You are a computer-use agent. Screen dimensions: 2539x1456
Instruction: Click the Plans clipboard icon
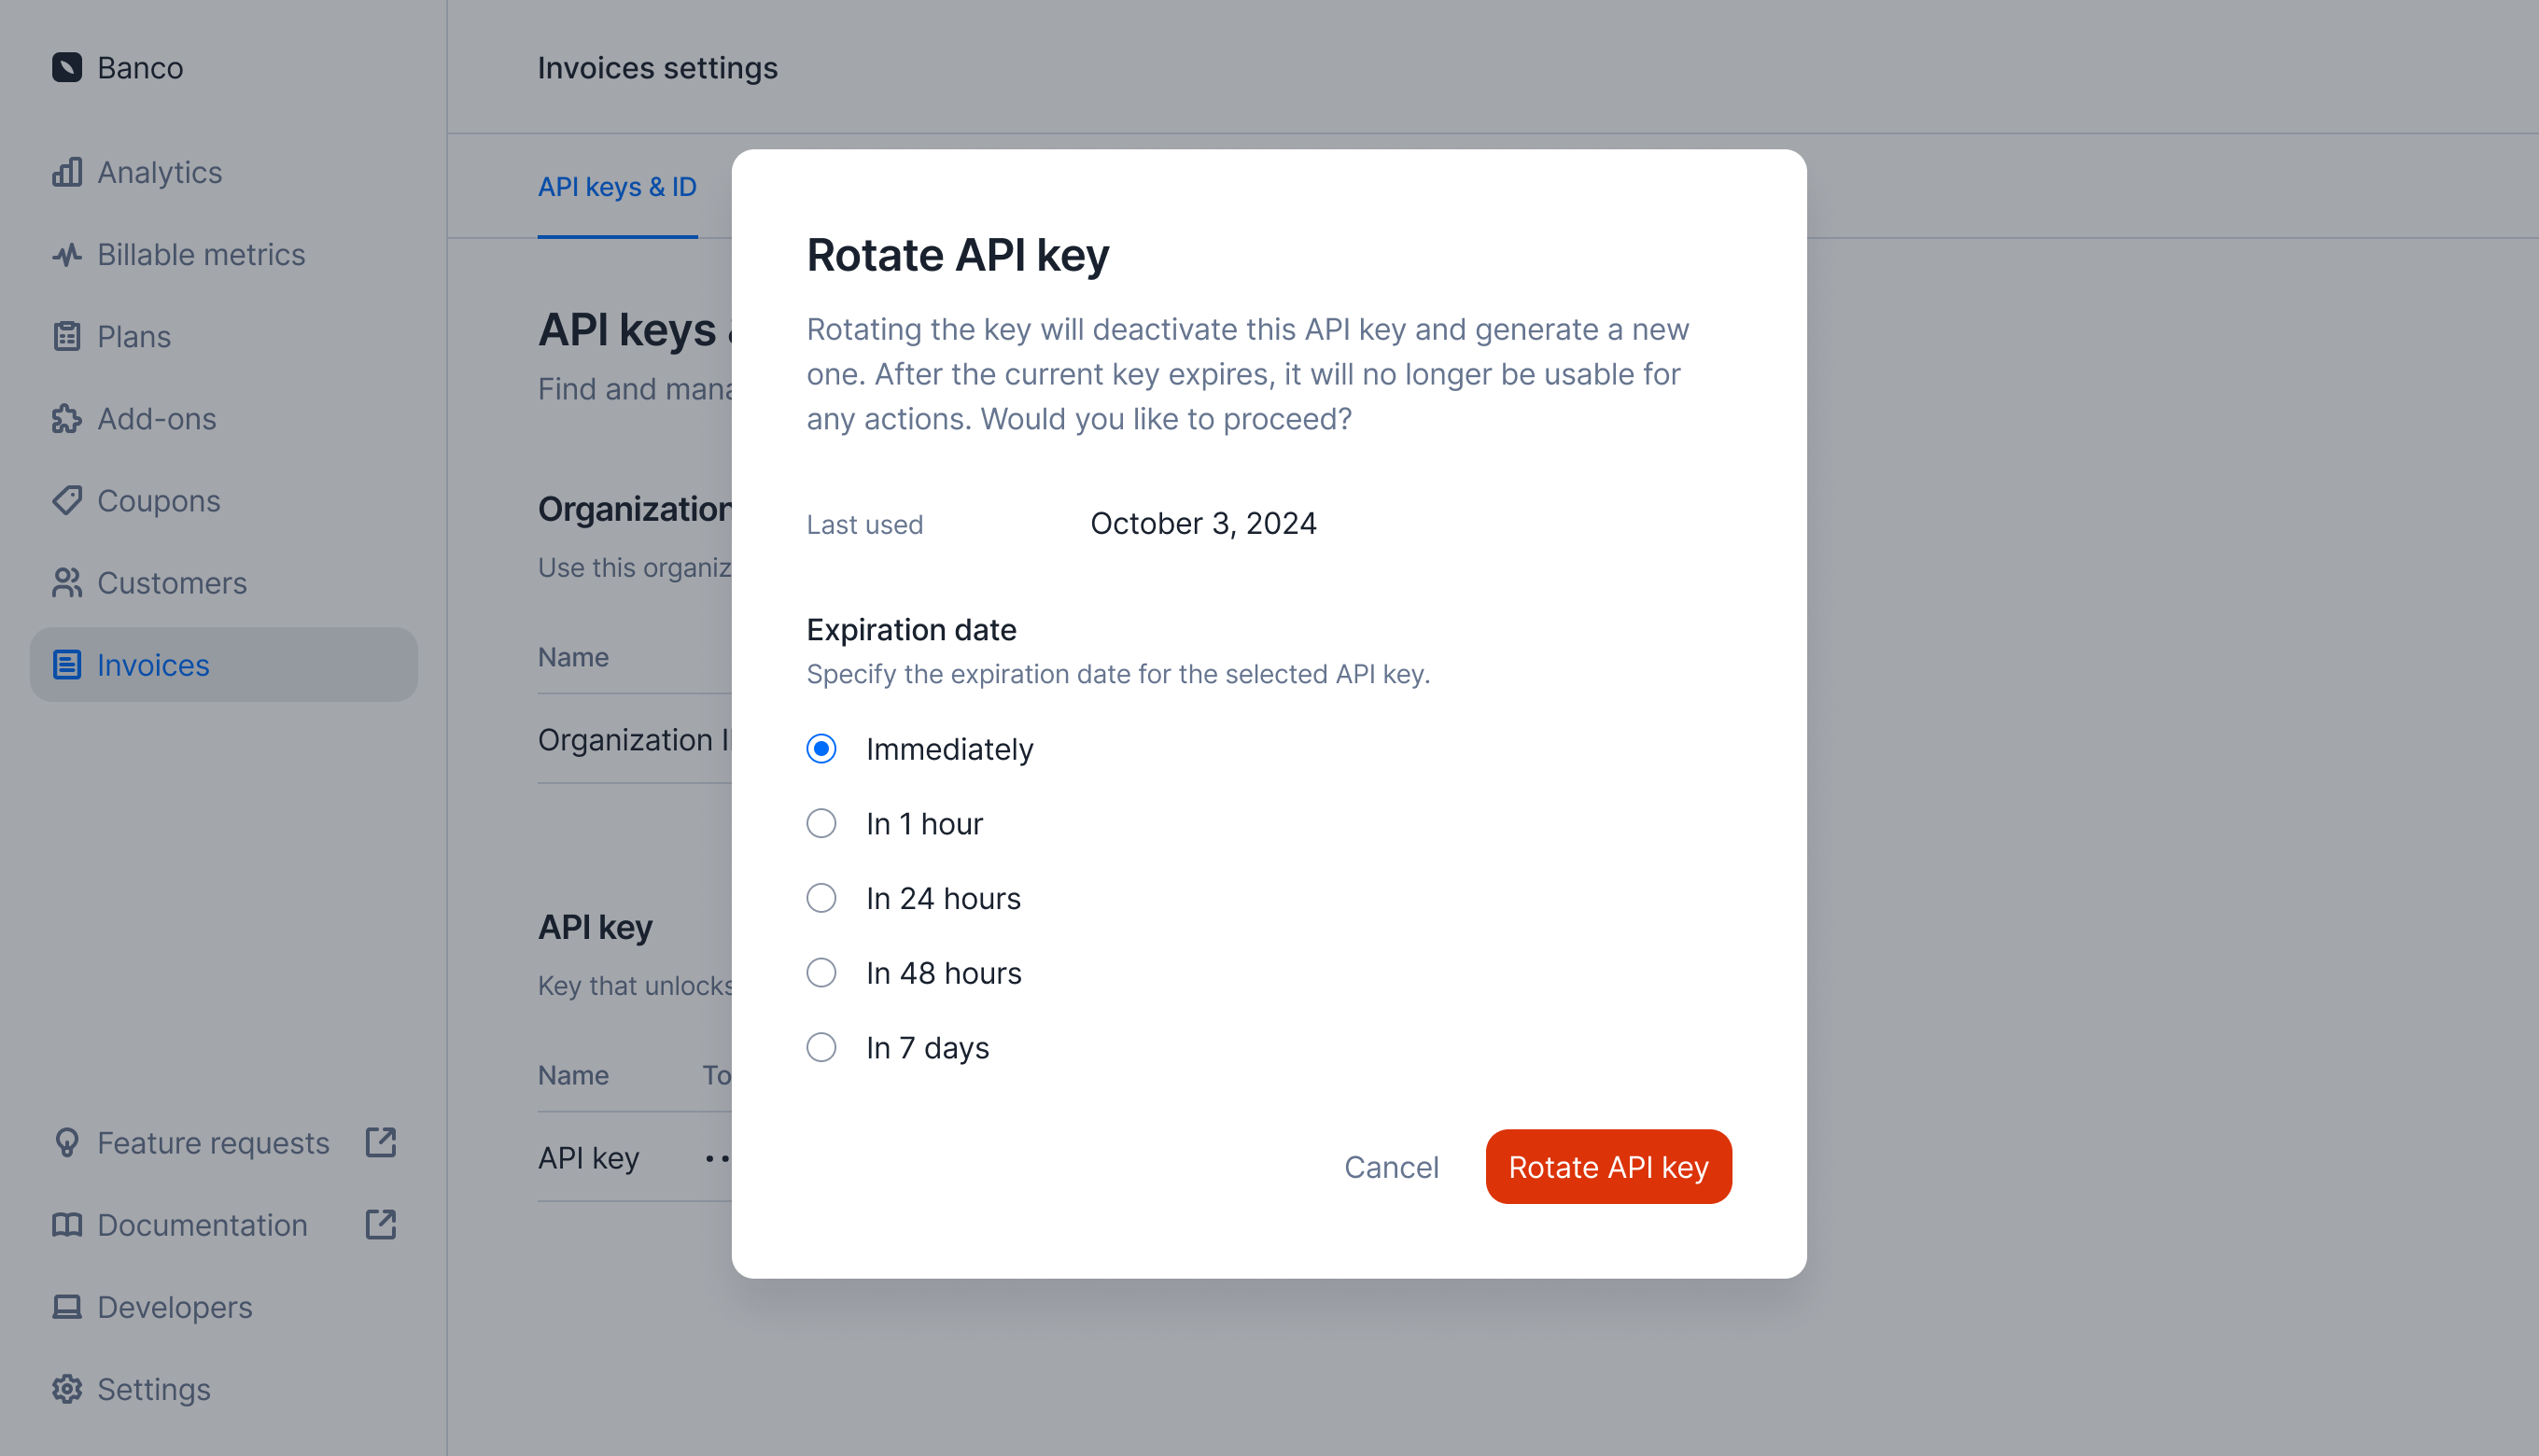click(67, 337)
